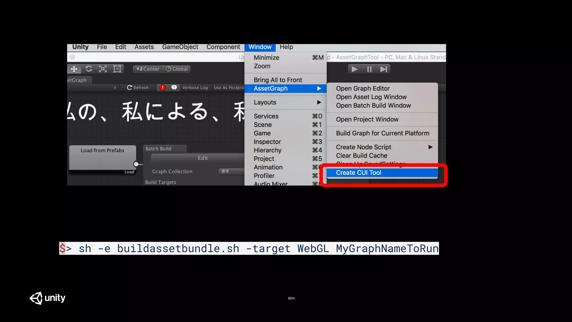This screenshot has width=572, height=322.
Task: Toggle the Global rotation mode button
Action: pos(177,69)
